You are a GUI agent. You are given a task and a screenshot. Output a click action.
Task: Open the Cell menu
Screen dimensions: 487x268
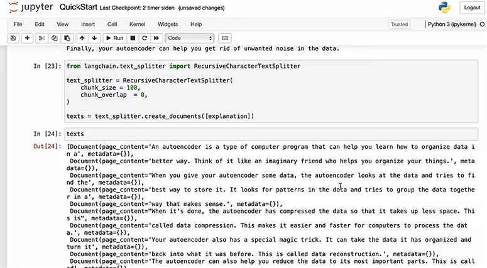(112, 24)
